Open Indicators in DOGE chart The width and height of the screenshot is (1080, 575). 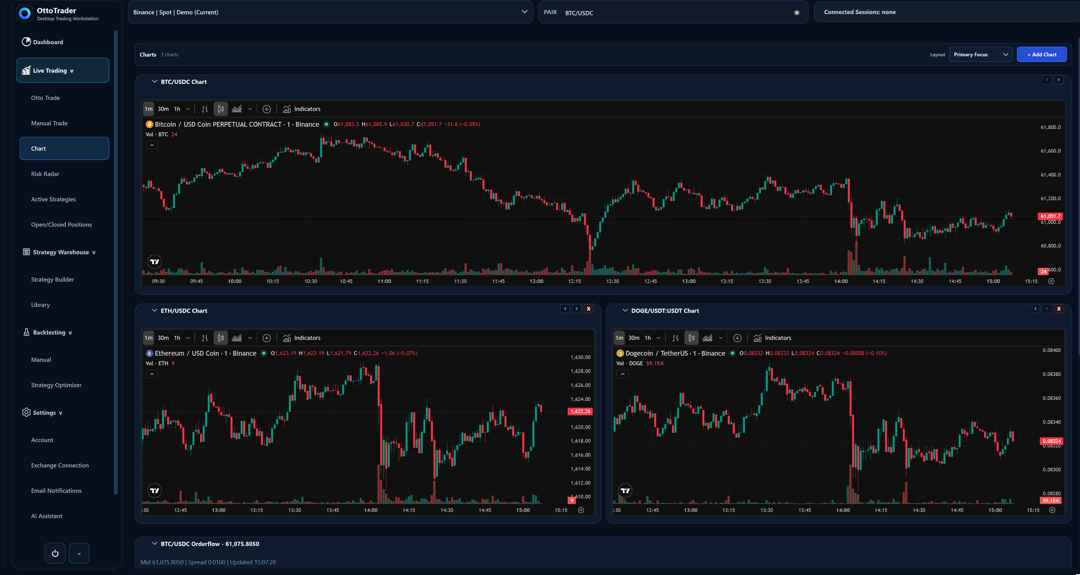pos(773,338)
